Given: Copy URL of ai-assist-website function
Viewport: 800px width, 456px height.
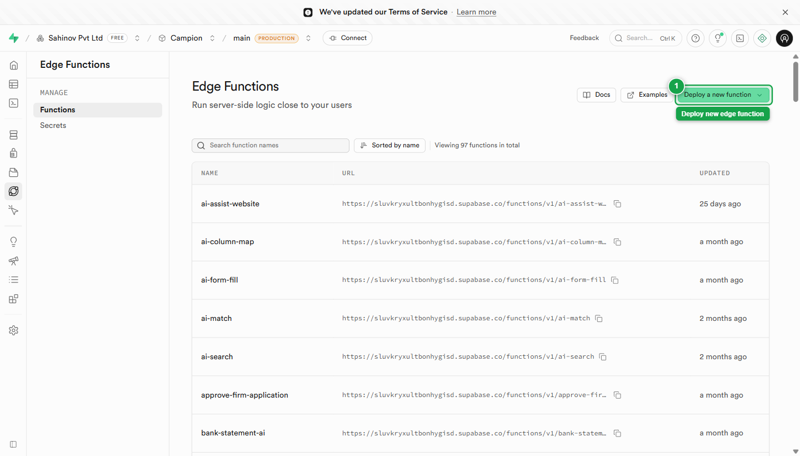Looking at the screenshot, I should (617, 204).
